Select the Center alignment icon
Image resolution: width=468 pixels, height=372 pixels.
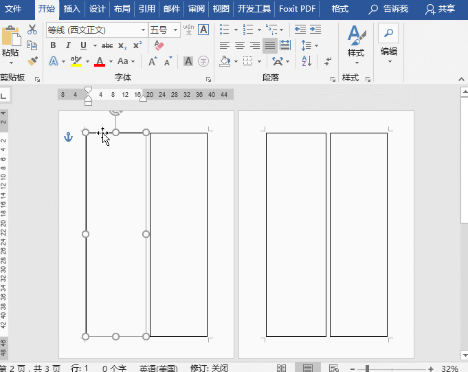click(240, 45)
